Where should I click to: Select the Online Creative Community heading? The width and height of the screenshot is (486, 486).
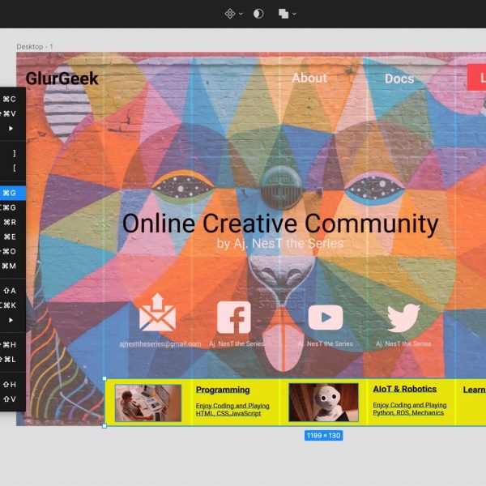click(279, 224)
